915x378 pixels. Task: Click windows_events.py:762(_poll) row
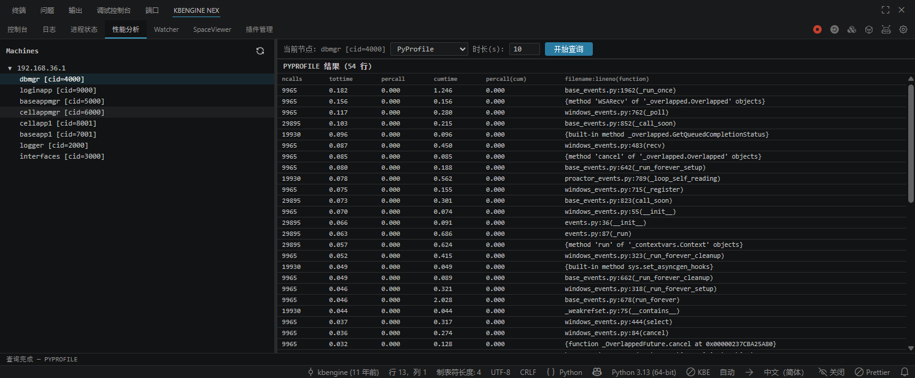pos(592,112)
